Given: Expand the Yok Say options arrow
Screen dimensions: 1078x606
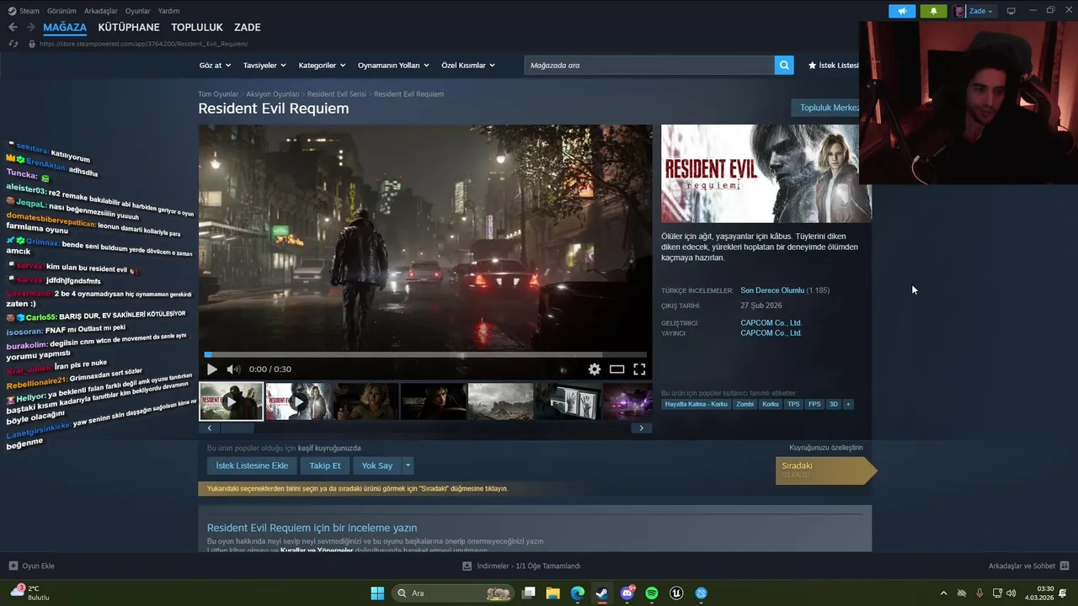Looking at the screenshot, I should tap(408, 465).
